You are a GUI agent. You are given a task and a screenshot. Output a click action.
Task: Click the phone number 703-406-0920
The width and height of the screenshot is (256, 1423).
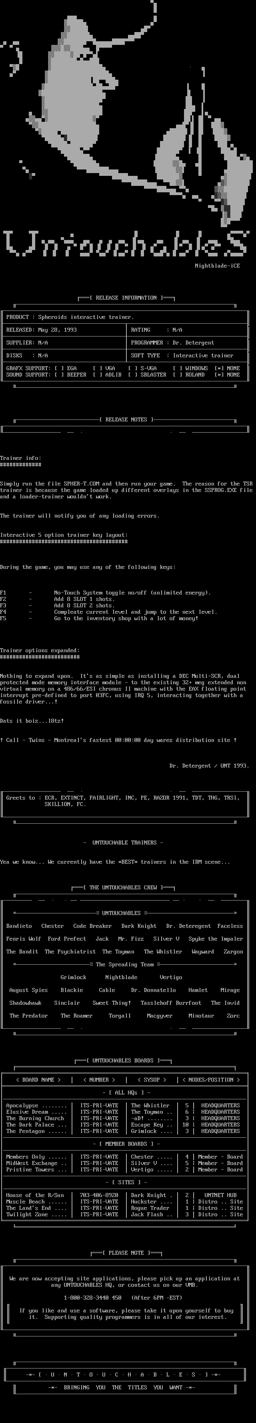(x=99, y=1195)
